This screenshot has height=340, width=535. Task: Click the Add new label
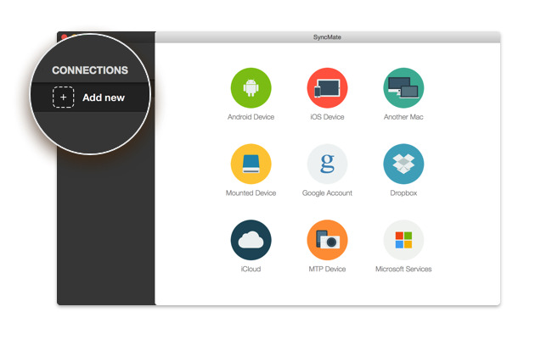coord(104,98)
